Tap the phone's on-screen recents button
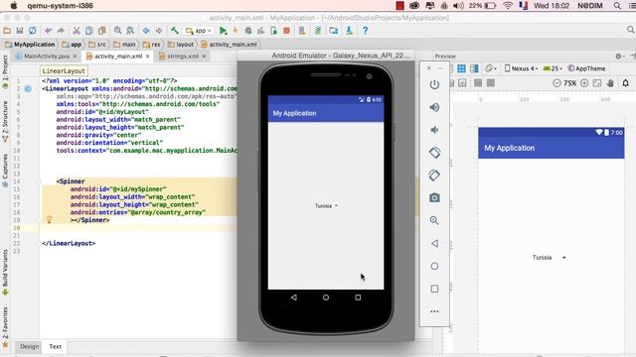 (x=358, y=297)
